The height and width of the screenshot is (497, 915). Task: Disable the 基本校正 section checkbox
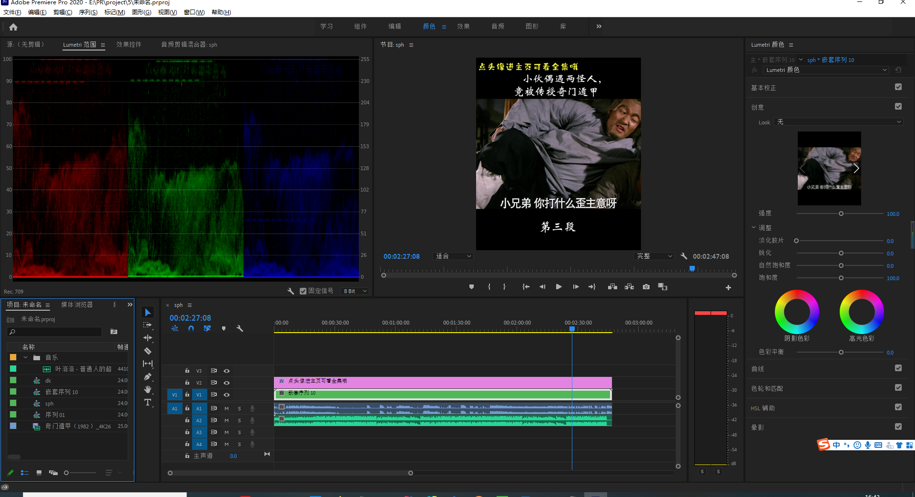tap(898, 87)
